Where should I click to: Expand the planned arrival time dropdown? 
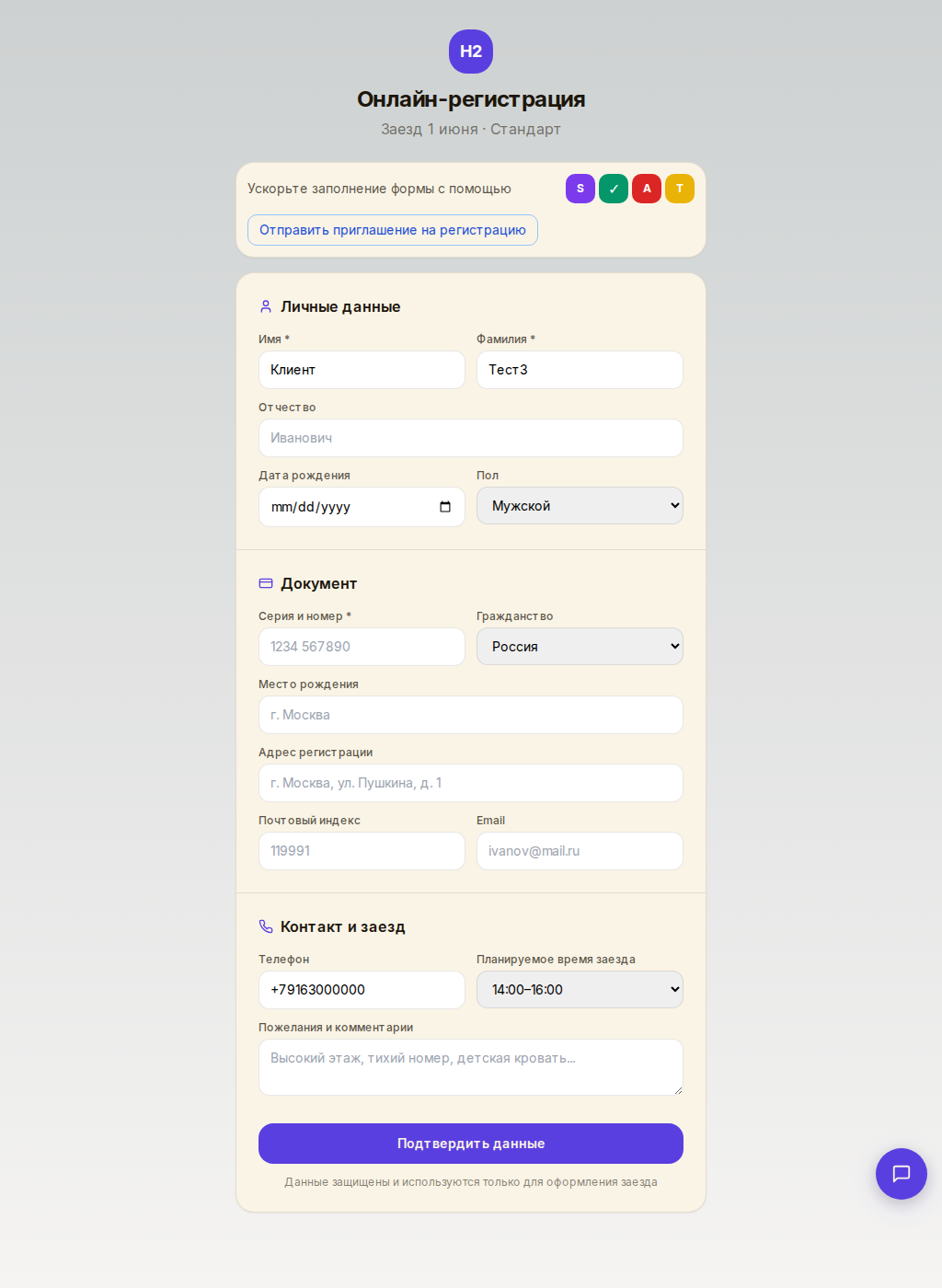(x=580, y=990)
